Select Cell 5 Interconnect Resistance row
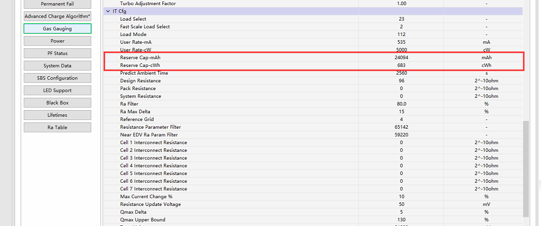The height and width of the screenshot is (226, 541). [x=313, y=173]
